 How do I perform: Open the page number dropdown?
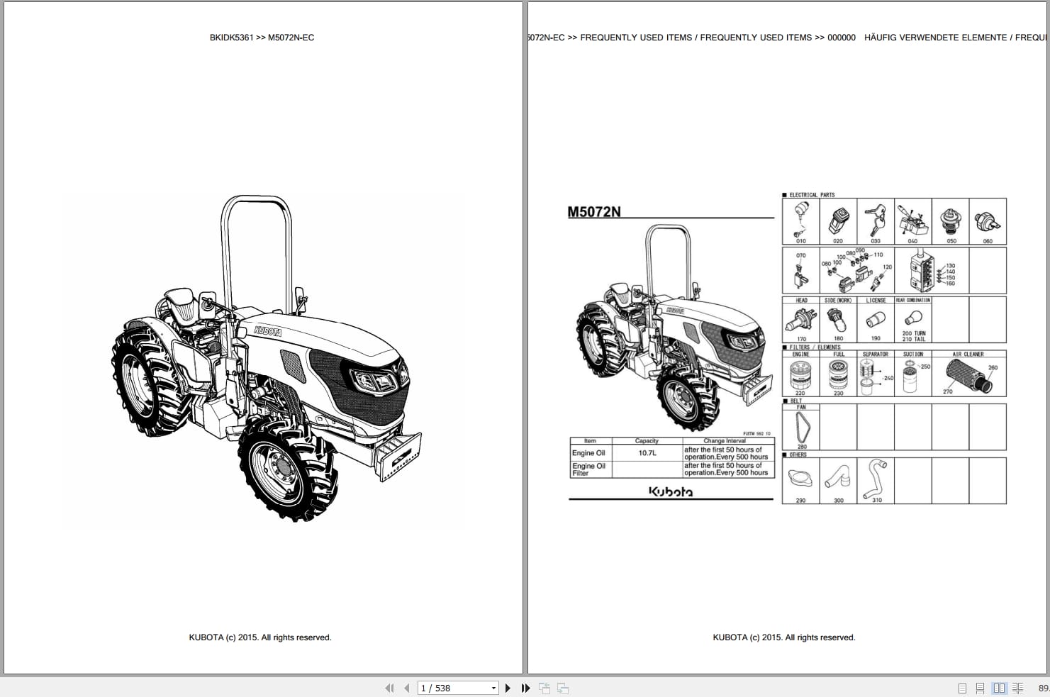tap(493, 688)
